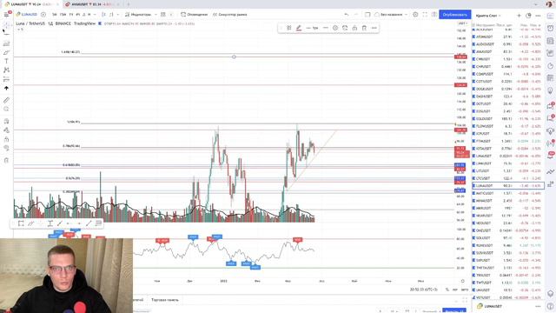Expand the chart type dropdown arrow

tap(118, 15)
